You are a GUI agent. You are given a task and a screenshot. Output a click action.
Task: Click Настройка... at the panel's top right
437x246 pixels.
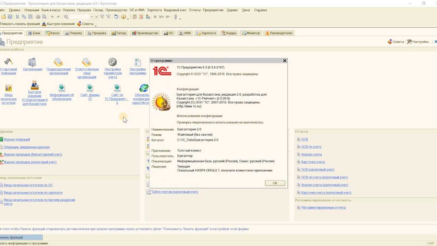click(x=419, y=42)
